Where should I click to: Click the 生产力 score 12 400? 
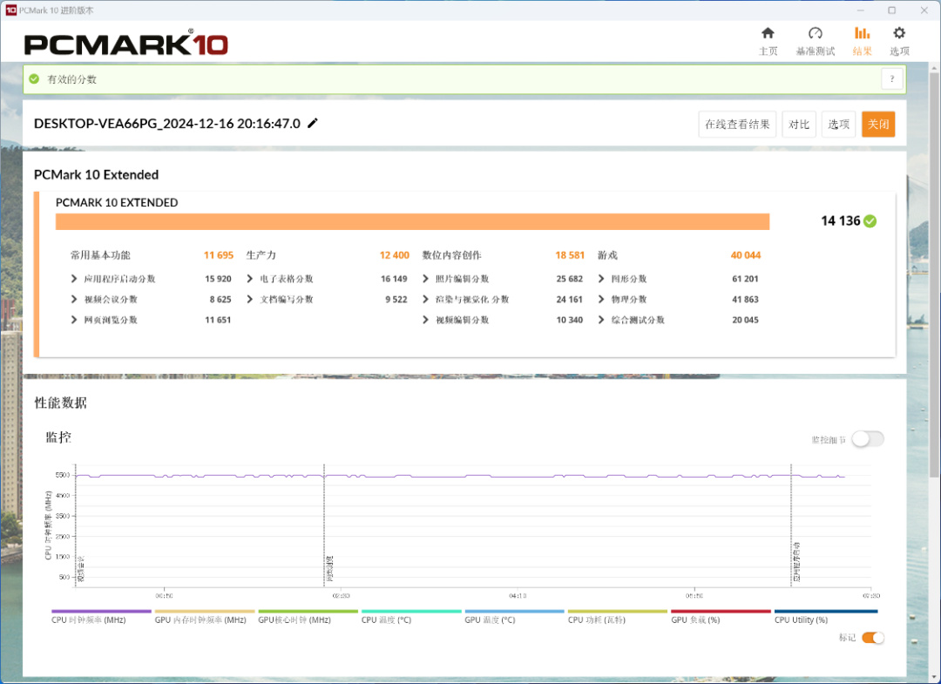coord(395,255)
